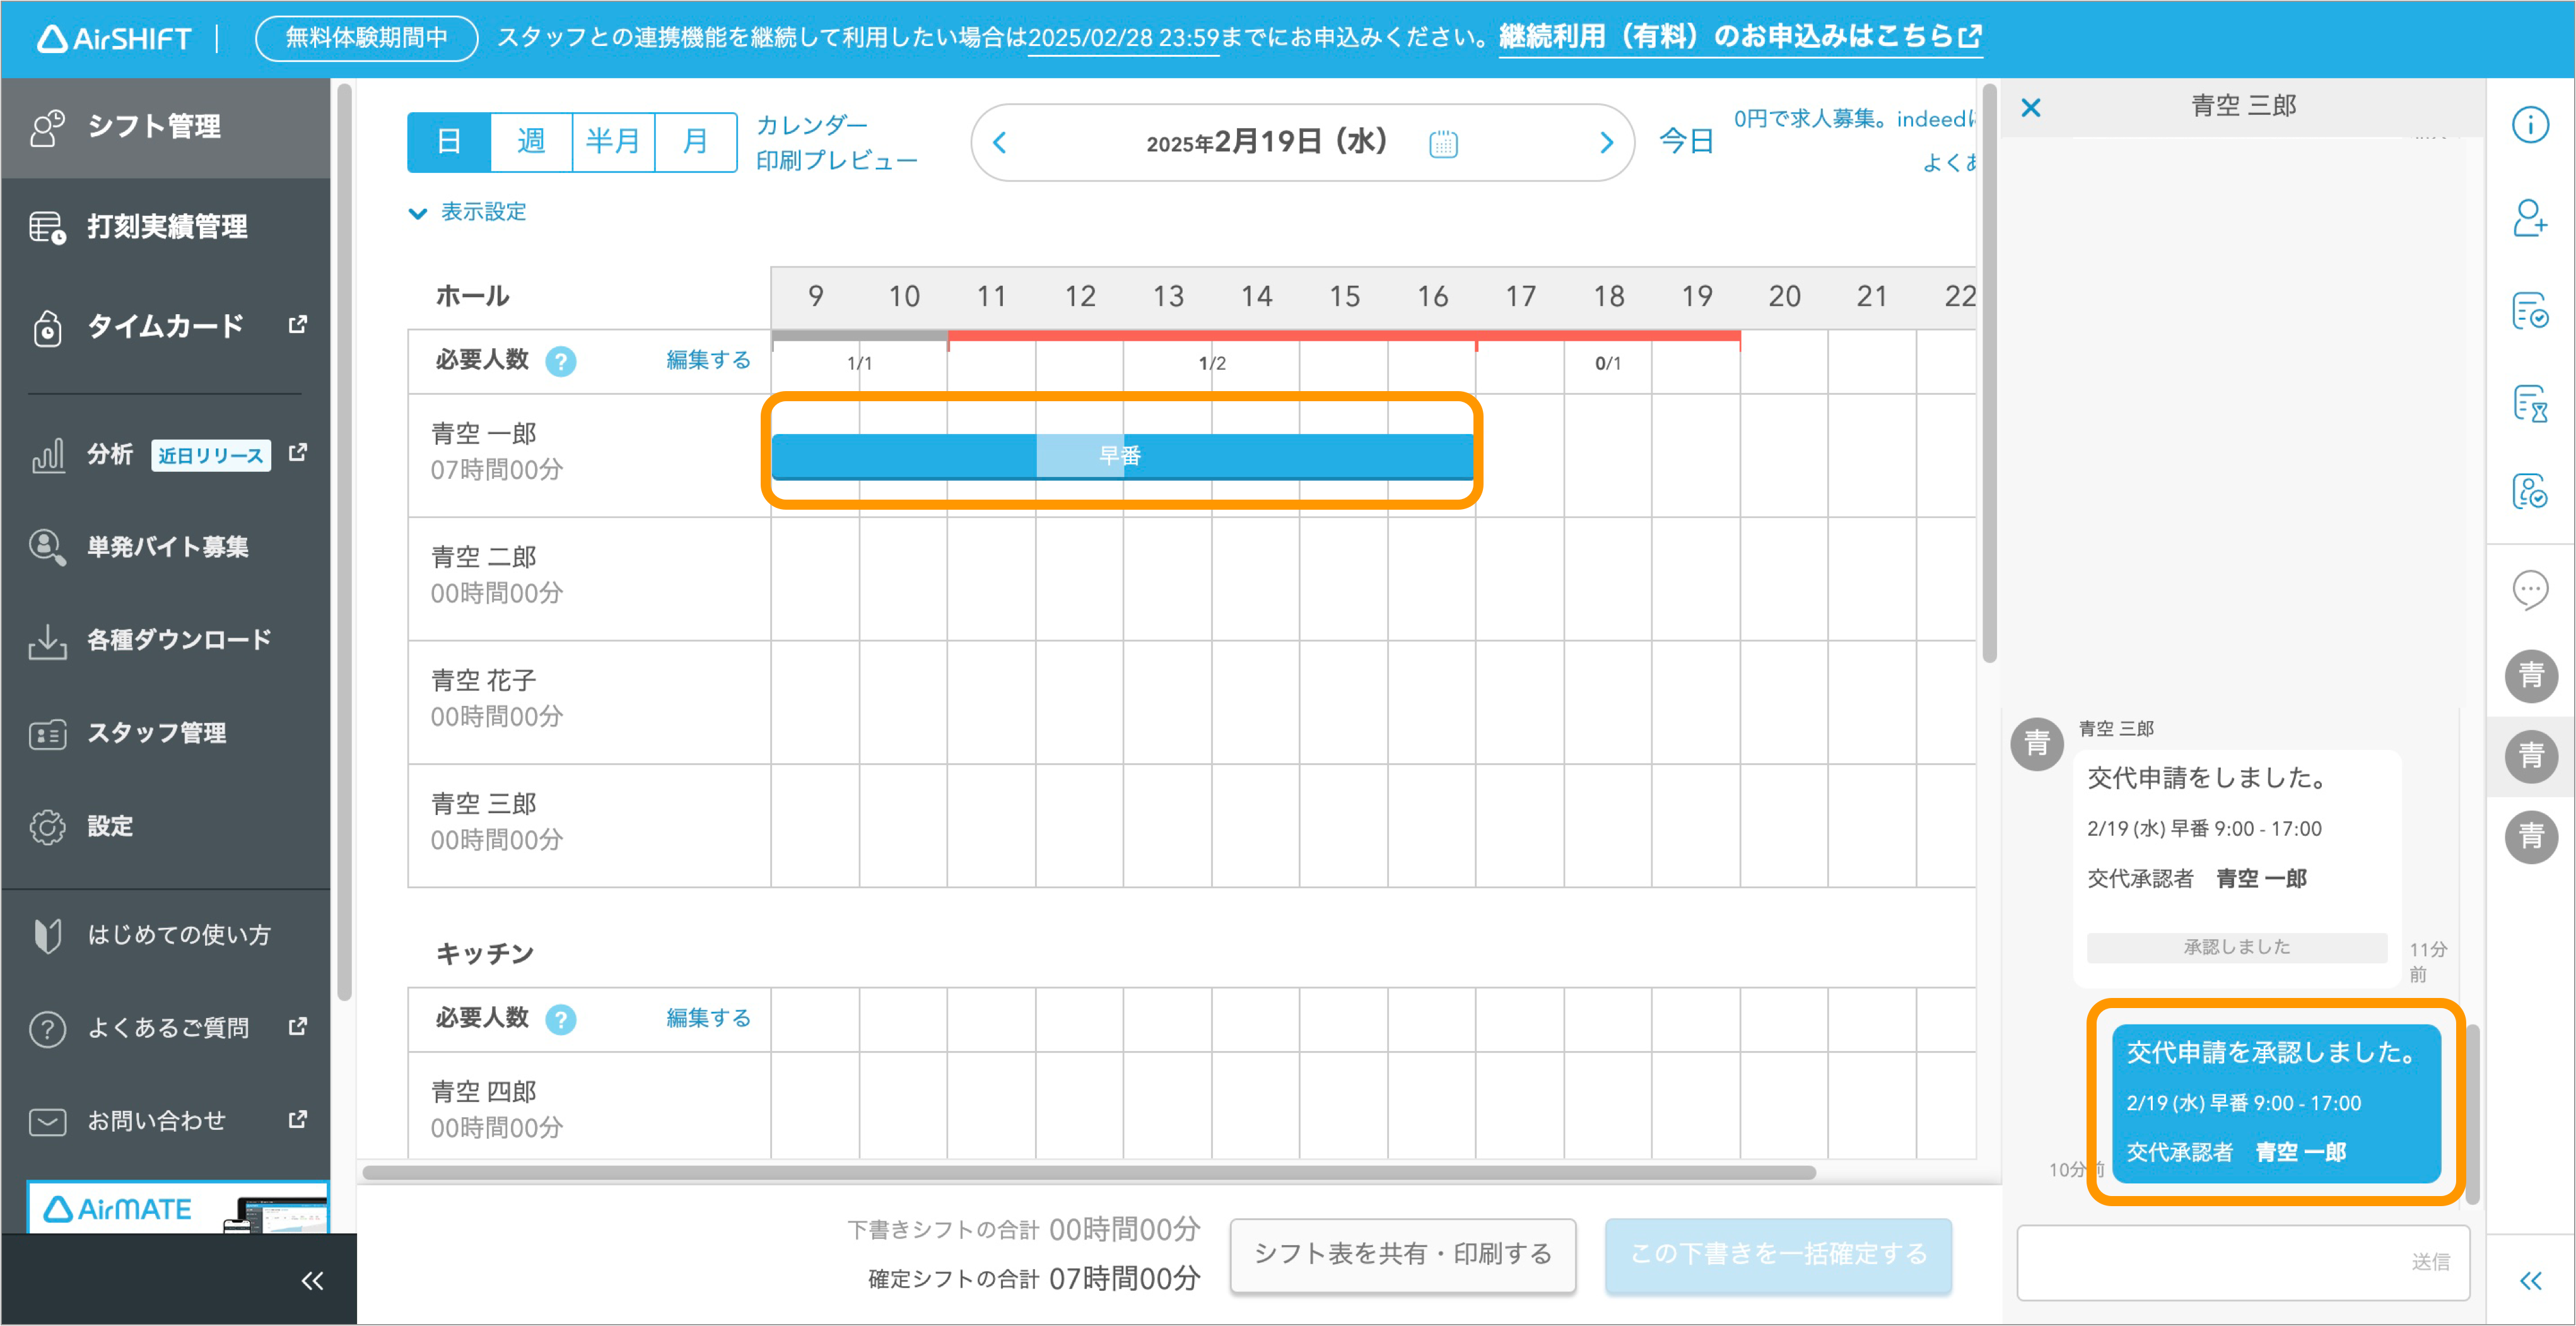2576x1326 pixels.
Task: Open はじめての使い方 guide
Action: (166, 934)
